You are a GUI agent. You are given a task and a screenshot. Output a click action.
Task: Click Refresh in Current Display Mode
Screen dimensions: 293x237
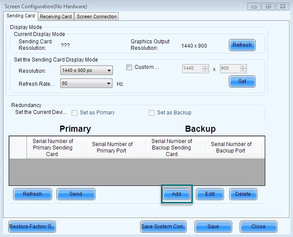click(242, 45)
